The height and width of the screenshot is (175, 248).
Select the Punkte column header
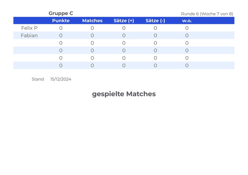click(x=61, y=21)
